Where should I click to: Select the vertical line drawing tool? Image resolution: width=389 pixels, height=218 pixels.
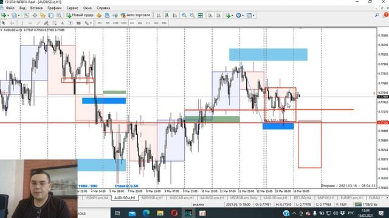[x=22, y=23]
